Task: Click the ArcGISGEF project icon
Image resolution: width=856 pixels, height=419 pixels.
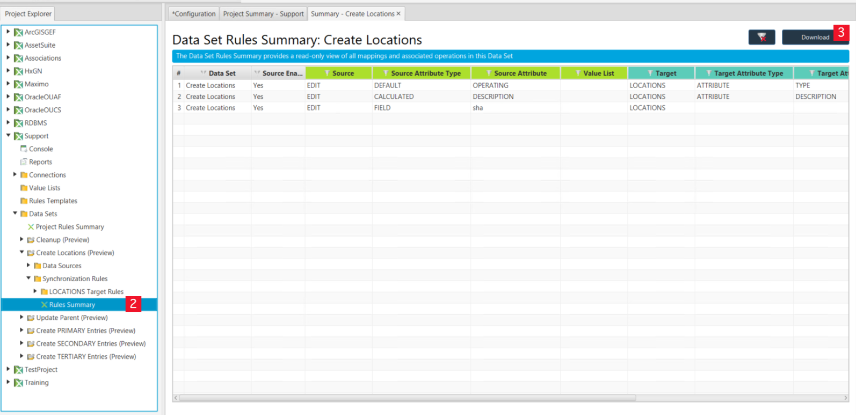Action: coord(18,32)
